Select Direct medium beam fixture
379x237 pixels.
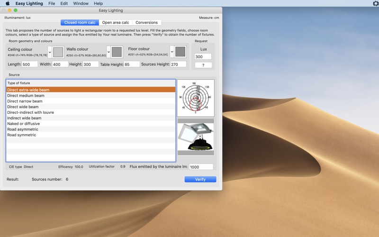91,96
